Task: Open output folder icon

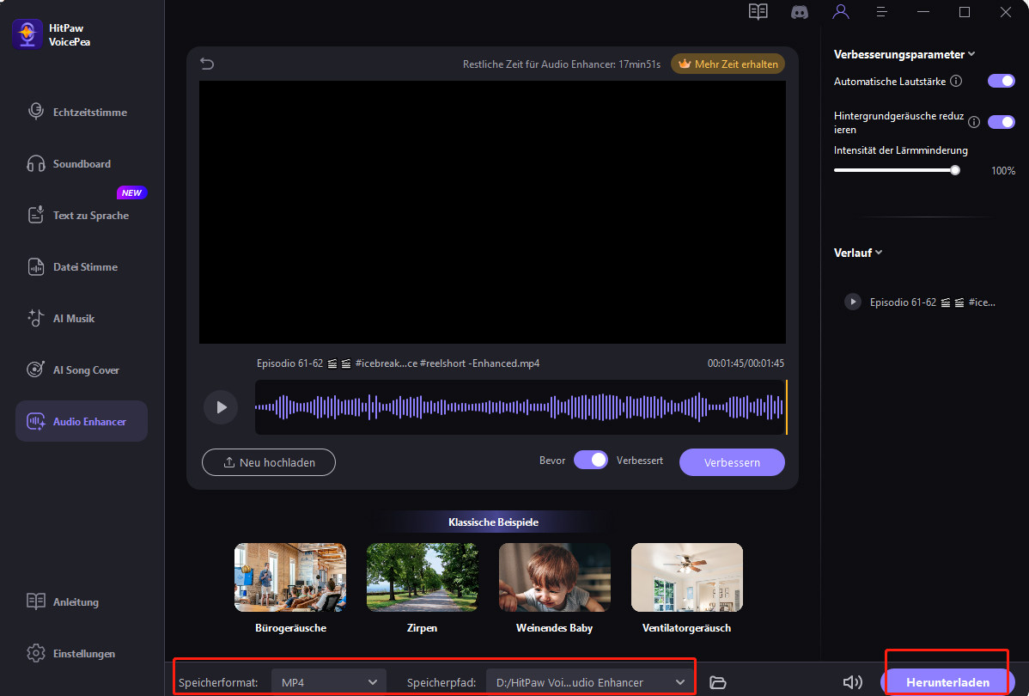Action: (x=718, y=683)
